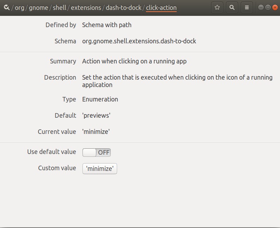This screenshot has width=280, height=228.
Task: Select the click-action path item
Action: pos(161,8)
